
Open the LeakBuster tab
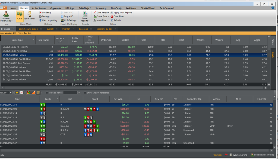(x=131, y=8)
